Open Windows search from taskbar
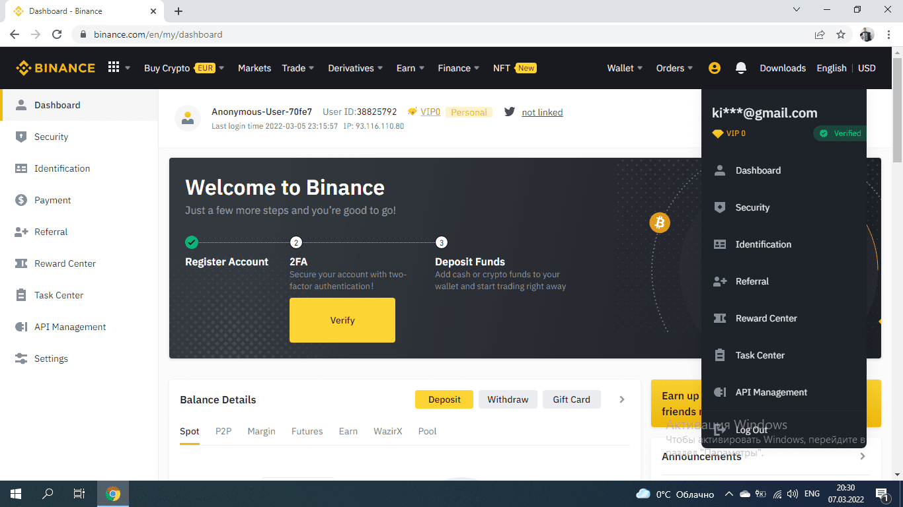The width and height of the screenshot is (903, 507). [48, 494]
